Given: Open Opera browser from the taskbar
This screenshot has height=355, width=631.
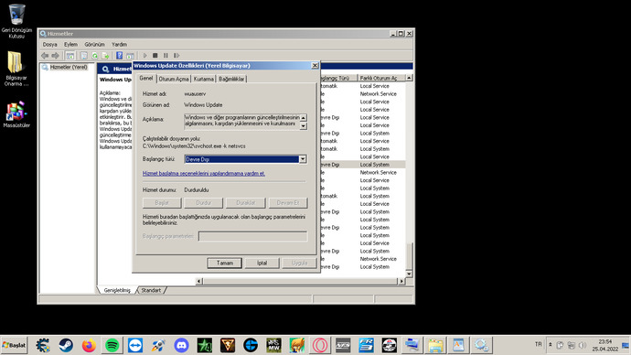Looking at the screenshot, I should 320,345.
